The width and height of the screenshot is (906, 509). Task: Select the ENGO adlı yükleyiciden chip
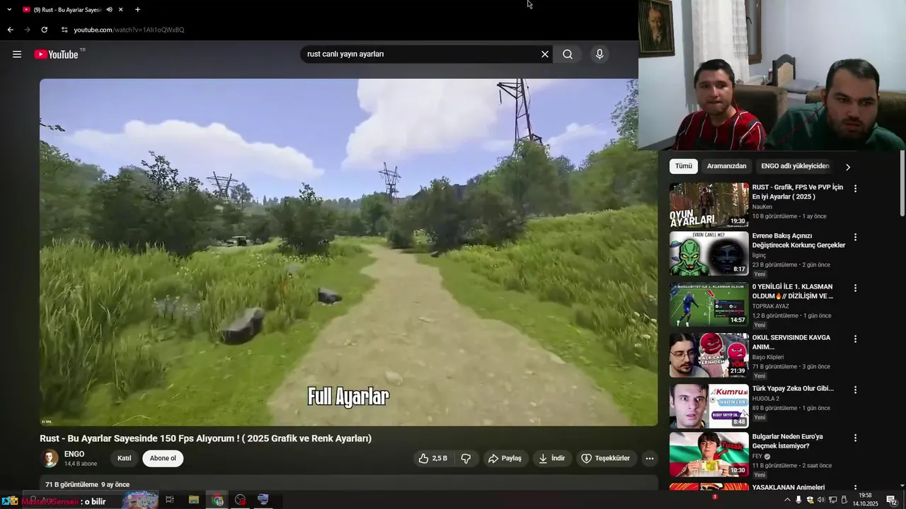795,166
